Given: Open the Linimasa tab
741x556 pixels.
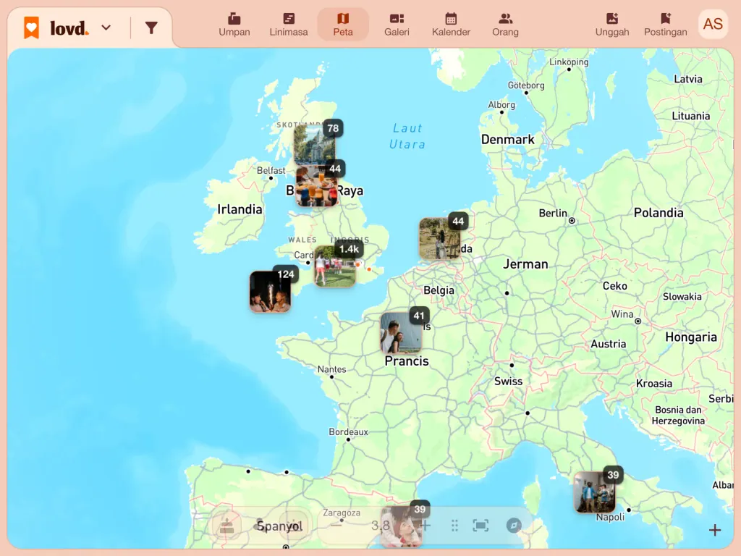Looking at the screenshot, I should pyautogui.click(x=288, y=25).
